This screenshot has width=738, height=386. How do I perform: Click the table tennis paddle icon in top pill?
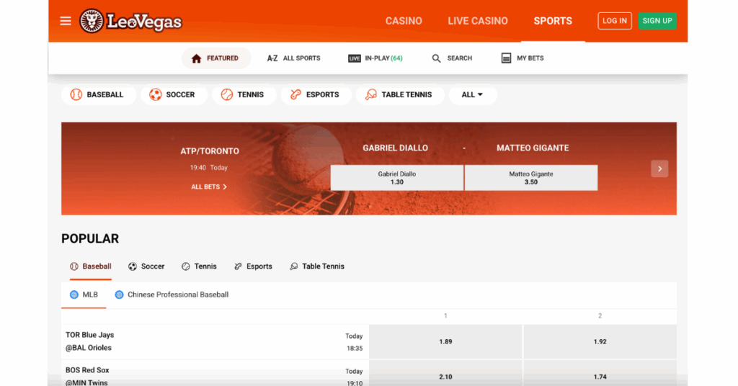[x=371, y=94]
